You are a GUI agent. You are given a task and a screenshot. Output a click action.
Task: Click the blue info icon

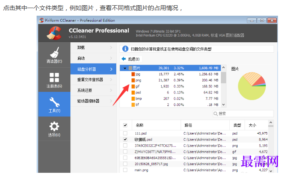pos(125,49)
